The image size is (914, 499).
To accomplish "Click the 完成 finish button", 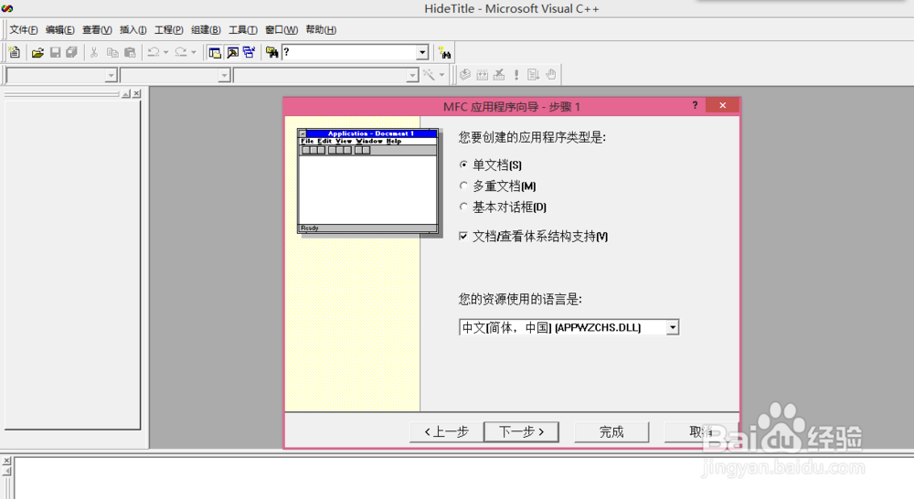I will point(611,432).
